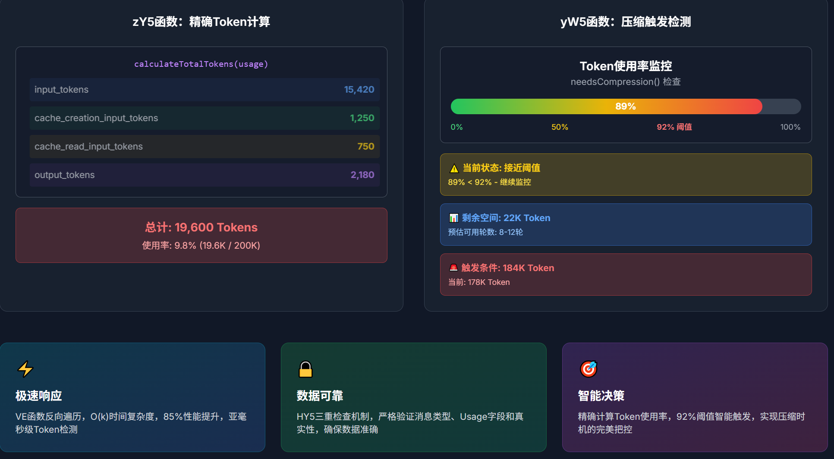Image resolution: width=834 pixels, height=459 pixels.
Task: Click the yW5函数 panel heading
Action: tap(625, 22)
